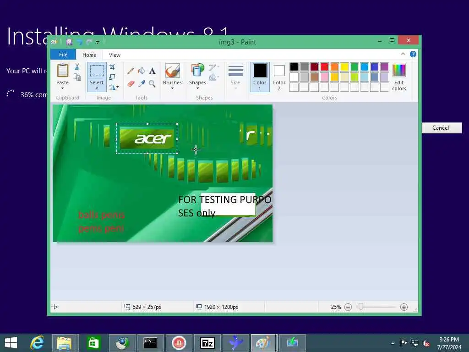Pick the red color swatch
Viewport: 469px width, 352px height.
[324, 67]
